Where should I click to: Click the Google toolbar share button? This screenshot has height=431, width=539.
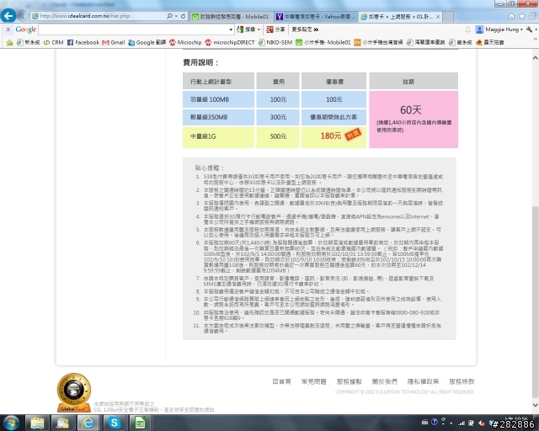(x=275, y=29)
